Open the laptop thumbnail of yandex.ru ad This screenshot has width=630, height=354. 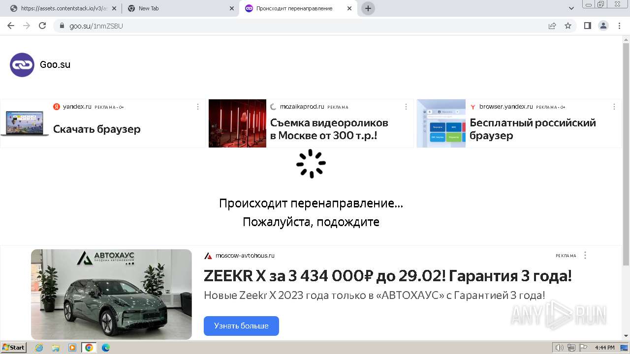click(25, 123)
